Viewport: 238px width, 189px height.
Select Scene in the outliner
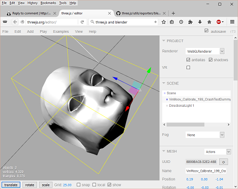pyautogui.click(x=196, y=93)
